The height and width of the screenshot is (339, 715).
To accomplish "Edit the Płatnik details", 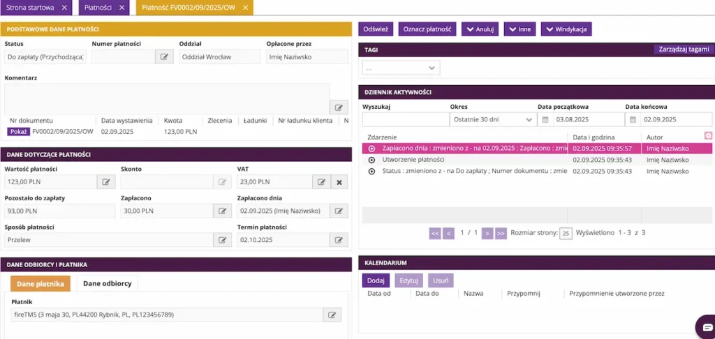I will 332,315.
